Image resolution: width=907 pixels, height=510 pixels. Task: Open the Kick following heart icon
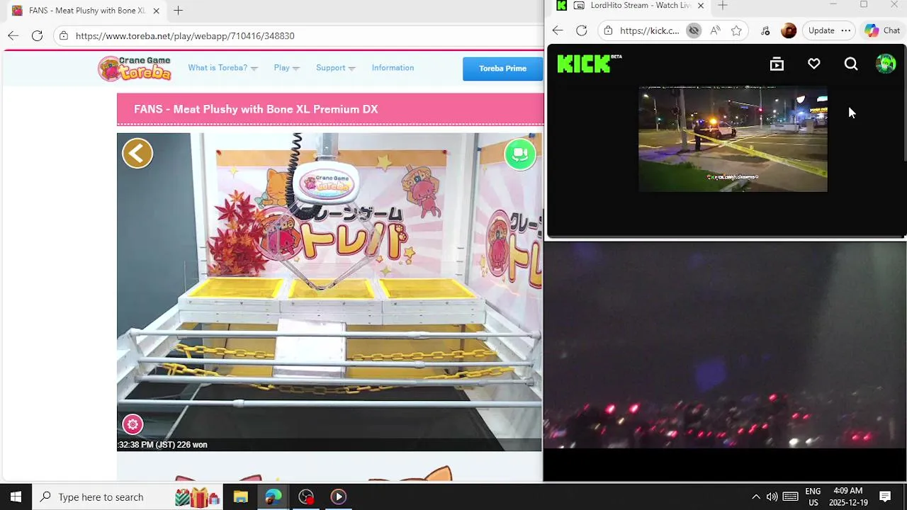tap(813, 64)
